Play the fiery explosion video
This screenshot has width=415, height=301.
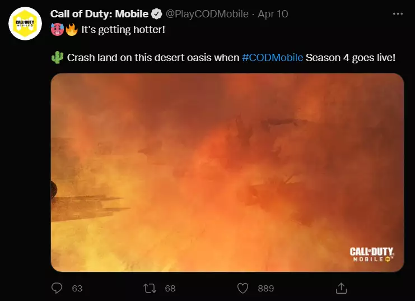[227, 173]
